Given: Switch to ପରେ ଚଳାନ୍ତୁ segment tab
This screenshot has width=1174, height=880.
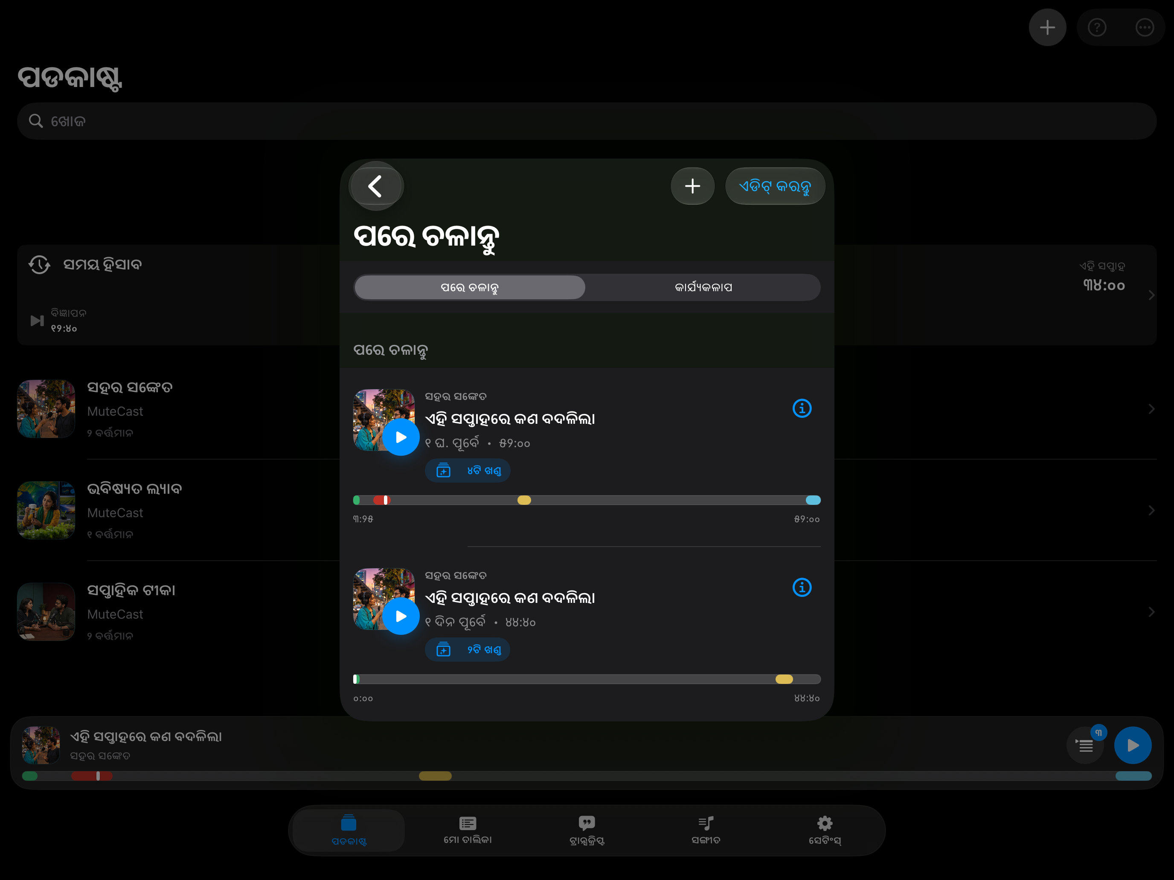Looking at the screenshot, I should coord(470,287).
